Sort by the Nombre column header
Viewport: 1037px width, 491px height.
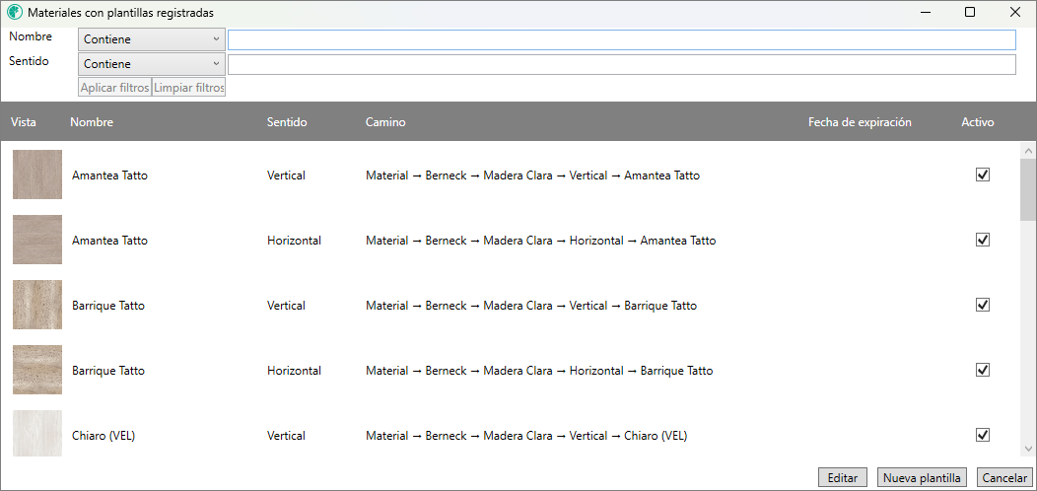tap(92, 122)
